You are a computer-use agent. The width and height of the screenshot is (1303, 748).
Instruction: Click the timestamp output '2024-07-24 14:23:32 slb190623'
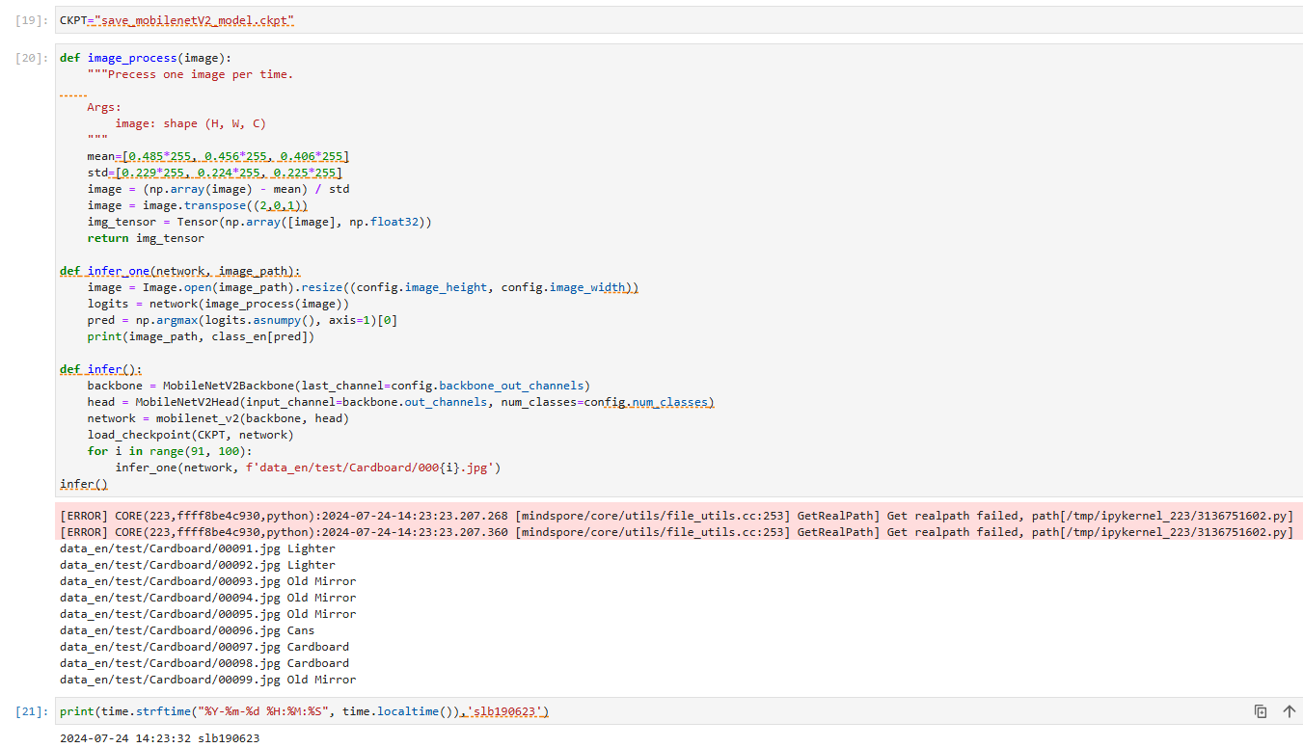click(x=159, y=738)
